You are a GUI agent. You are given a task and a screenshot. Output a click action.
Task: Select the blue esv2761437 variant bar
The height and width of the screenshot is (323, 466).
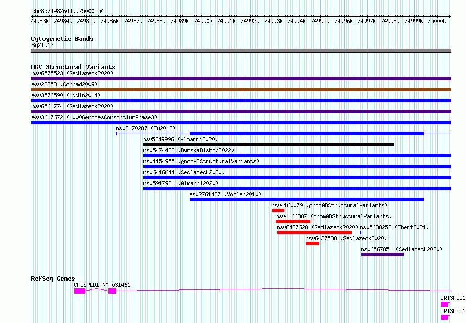click(306, 199)
